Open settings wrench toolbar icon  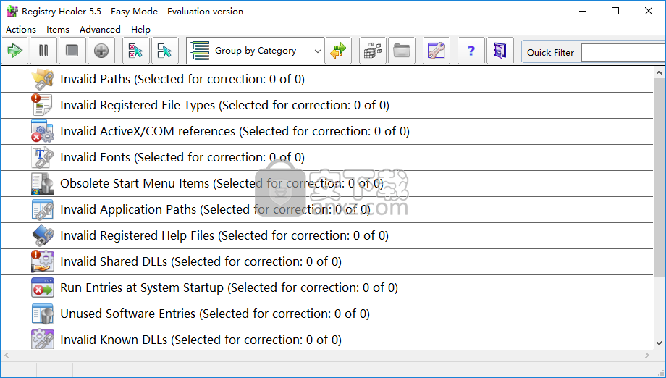click(437, 51)
